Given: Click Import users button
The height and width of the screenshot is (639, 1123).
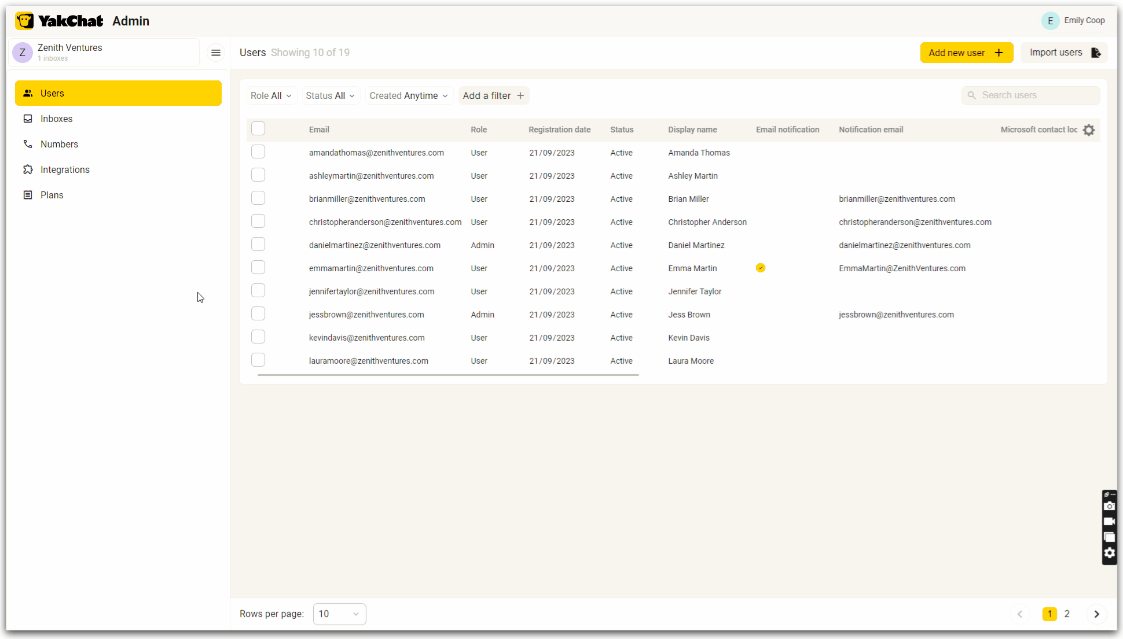Looking at the screenshot, I should click(x=1064, y=53).
